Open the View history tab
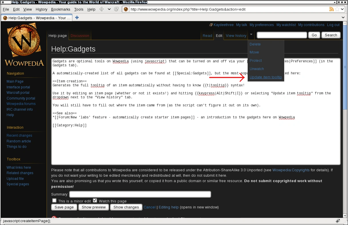The image size is (348, 225). pos(236,35)
